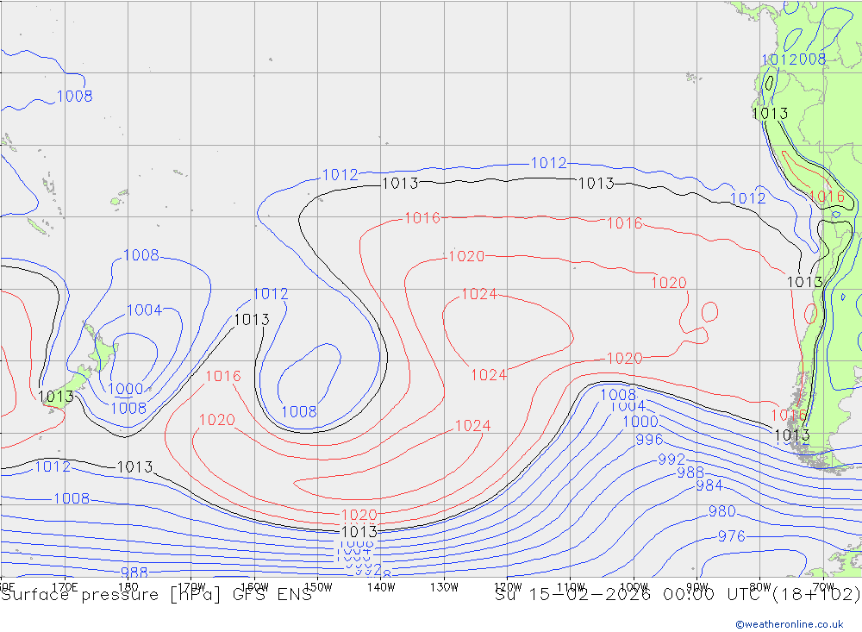Viewport: 862px width, 632px height.
Task: Select the 130W longitude axis label
Action: click(x=444, y=587)
